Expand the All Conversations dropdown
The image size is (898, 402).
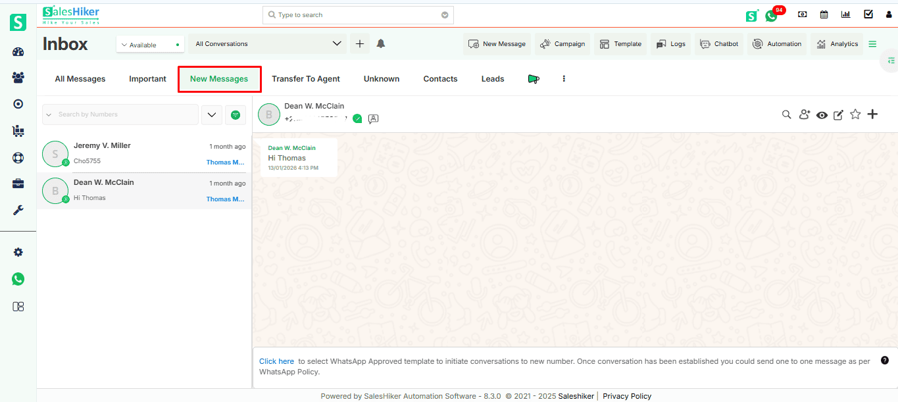pos(268,44)
